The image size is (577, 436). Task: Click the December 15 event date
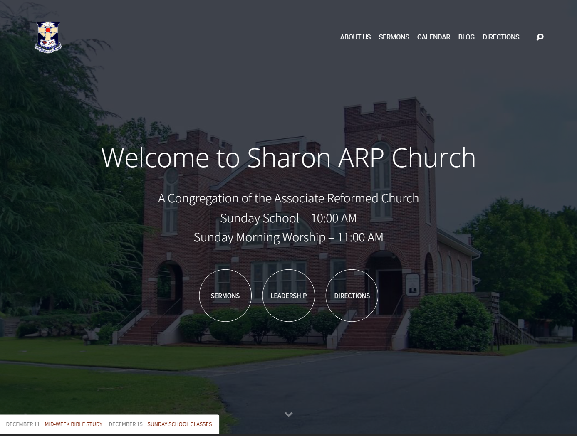(x=126, y=424)
